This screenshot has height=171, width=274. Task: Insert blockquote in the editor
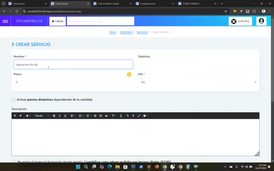pyautogui.click(x=106, y=116)
